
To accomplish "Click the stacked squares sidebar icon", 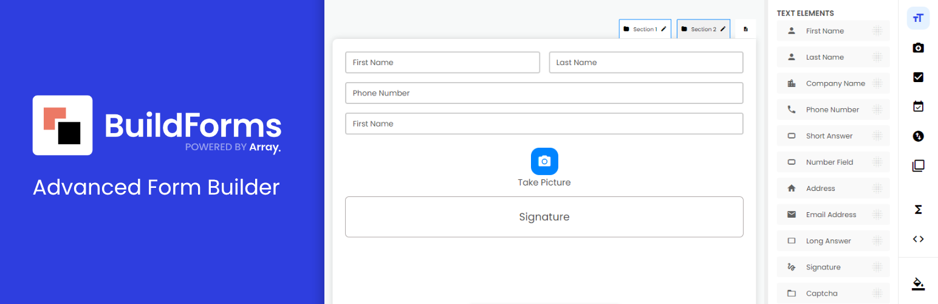I will point(918,165).
